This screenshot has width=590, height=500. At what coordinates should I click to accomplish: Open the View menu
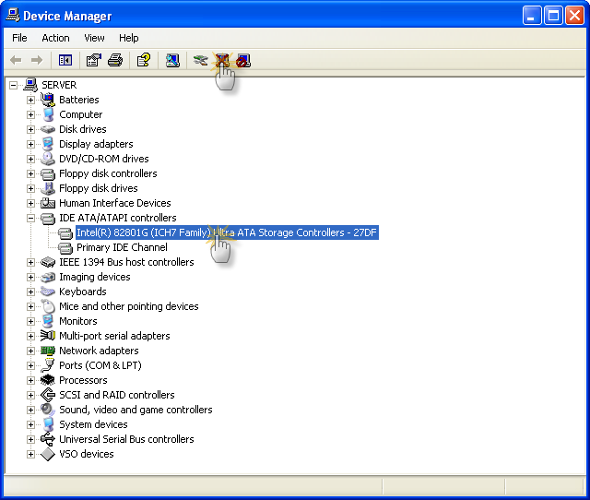tap(94, 38)
